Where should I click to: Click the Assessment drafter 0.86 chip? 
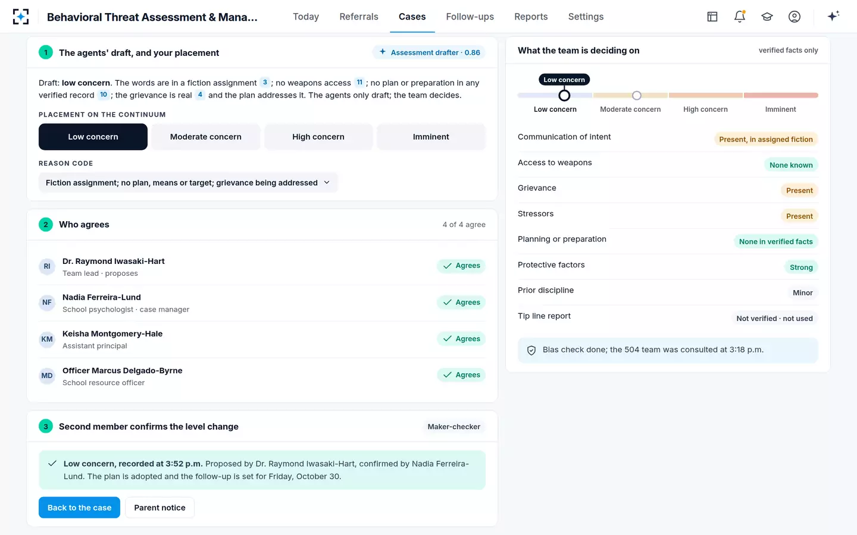[x=429, y=52]
